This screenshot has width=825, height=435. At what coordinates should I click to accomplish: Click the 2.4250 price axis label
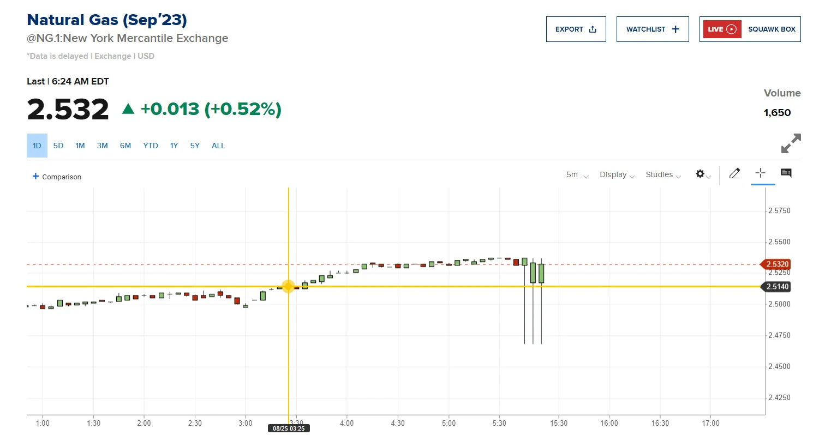click(779, 397)
